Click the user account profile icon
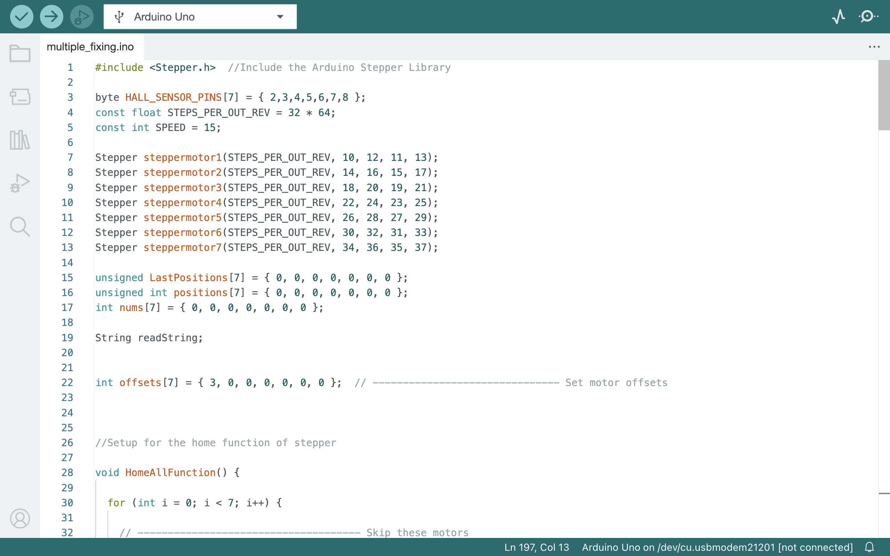This screenshot has width=890, height=556. click(x=20, y=518)
